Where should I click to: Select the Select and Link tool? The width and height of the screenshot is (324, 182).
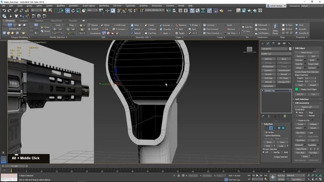pyautogui.click(x=16, y=11)
